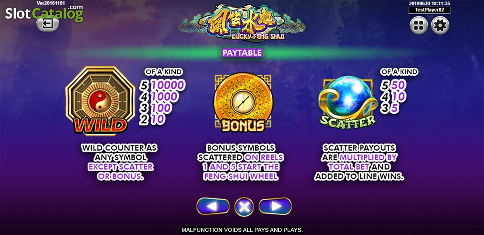Click the 50 scatter payout value
This screenshot has height=235, width=484.
399,85
